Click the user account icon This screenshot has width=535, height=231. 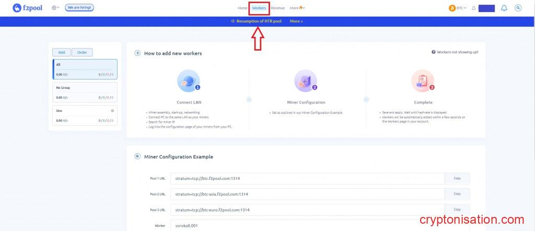point(474,8)
